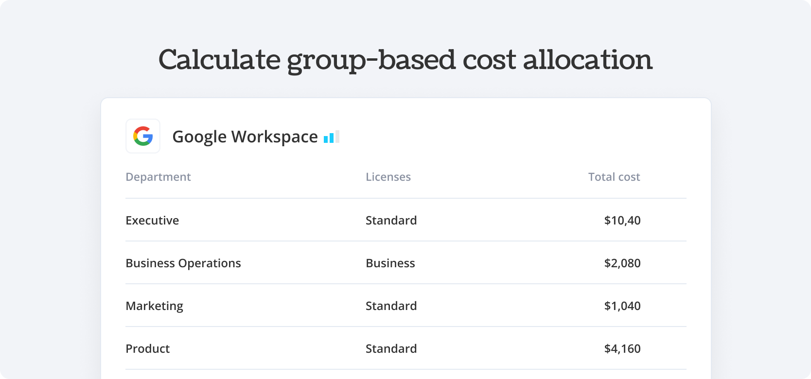The image size is (811, 379).
Task: Click the Google logo icon
Action: point(143,136)
